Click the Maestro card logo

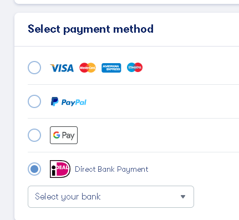click(x=135, y=68)
